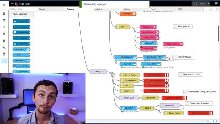Select the 'On/Off' switch node
Viewport: 220px width, 124px height.
click(147, 108)
